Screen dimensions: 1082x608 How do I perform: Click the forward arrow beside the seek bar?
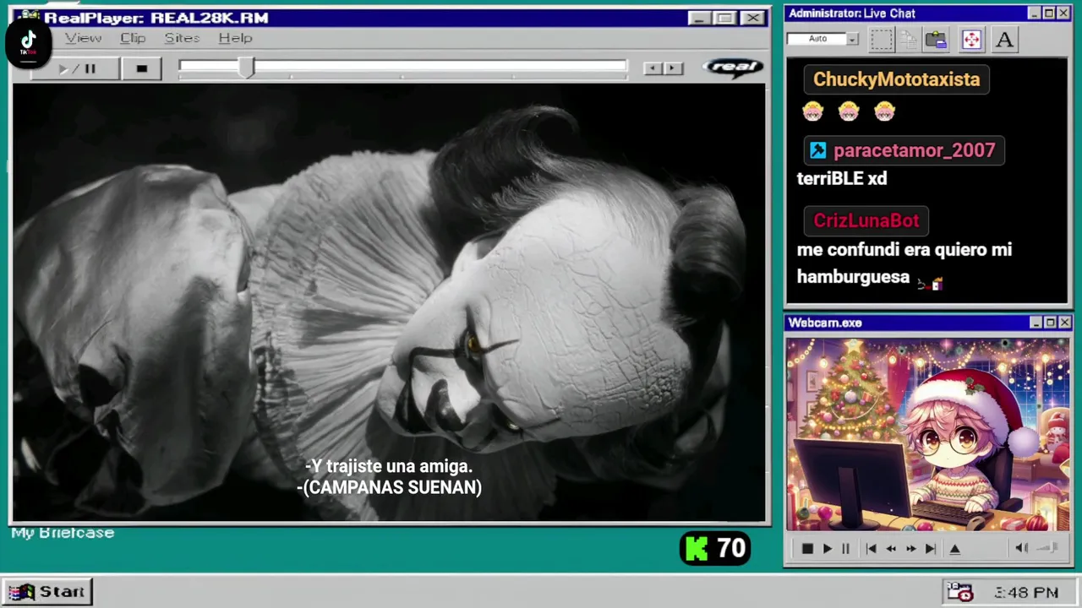(x=673, y=68)
